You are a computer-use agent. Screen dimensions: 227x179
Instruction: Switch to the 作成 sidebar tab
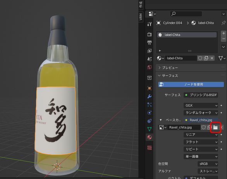tap(141, 4)
